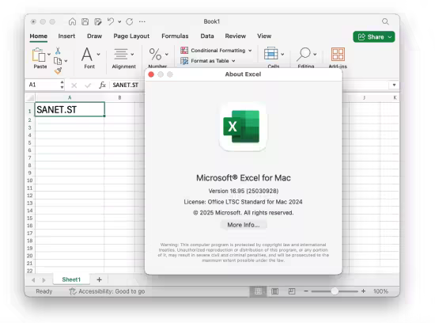Click the formula bar text SANET.ST
This screenshot has width=435, height=323.
[x=126, y=85]
